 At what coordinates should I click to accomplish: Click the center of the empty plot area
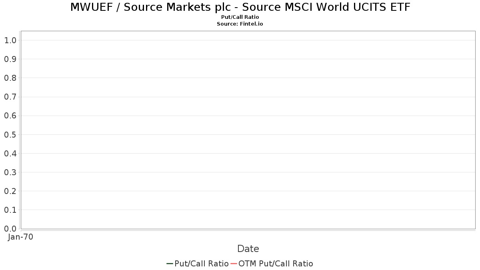[248, 130]
